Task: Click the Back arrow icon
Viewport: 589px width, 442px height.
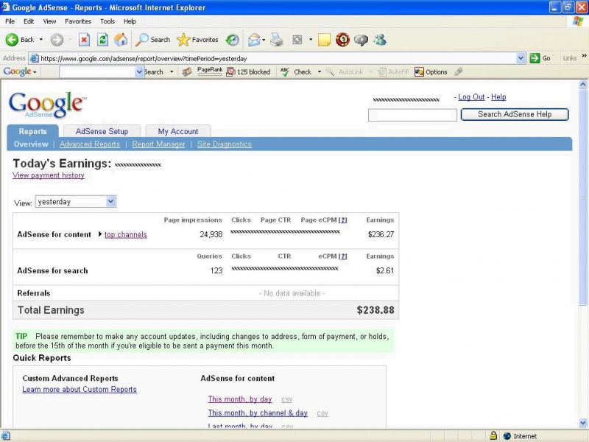Action: (x=12, y=40)
